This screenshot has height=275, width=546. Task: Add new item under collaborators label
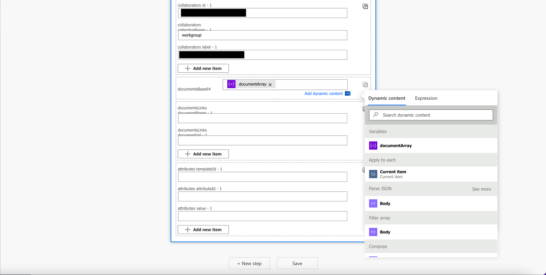pos(203,68)
